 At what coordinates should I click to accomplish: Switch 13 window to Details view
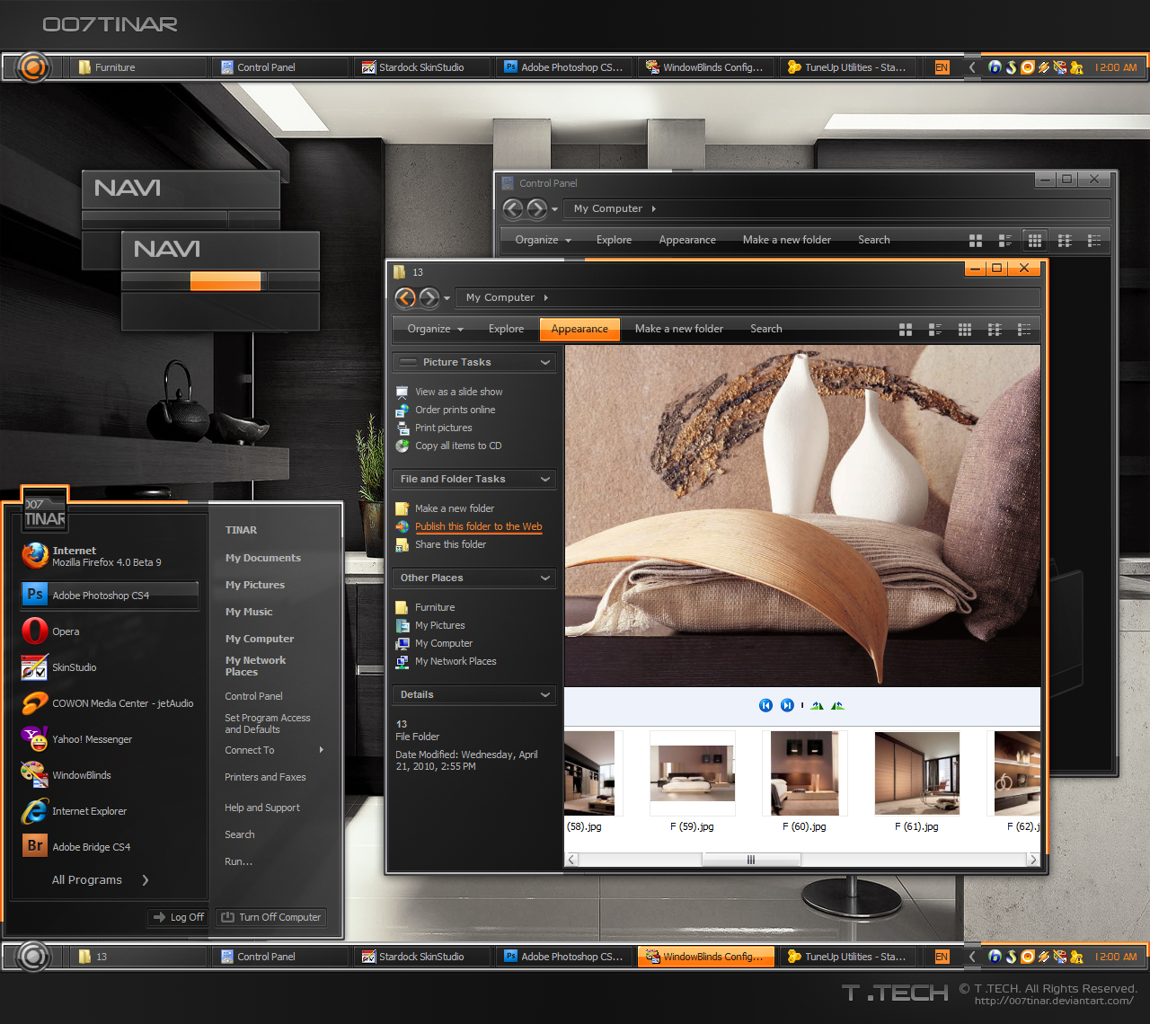(x=1023, y=330)
